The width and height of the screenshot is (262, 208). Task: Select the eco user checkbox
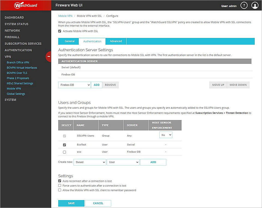pos(65,152)
